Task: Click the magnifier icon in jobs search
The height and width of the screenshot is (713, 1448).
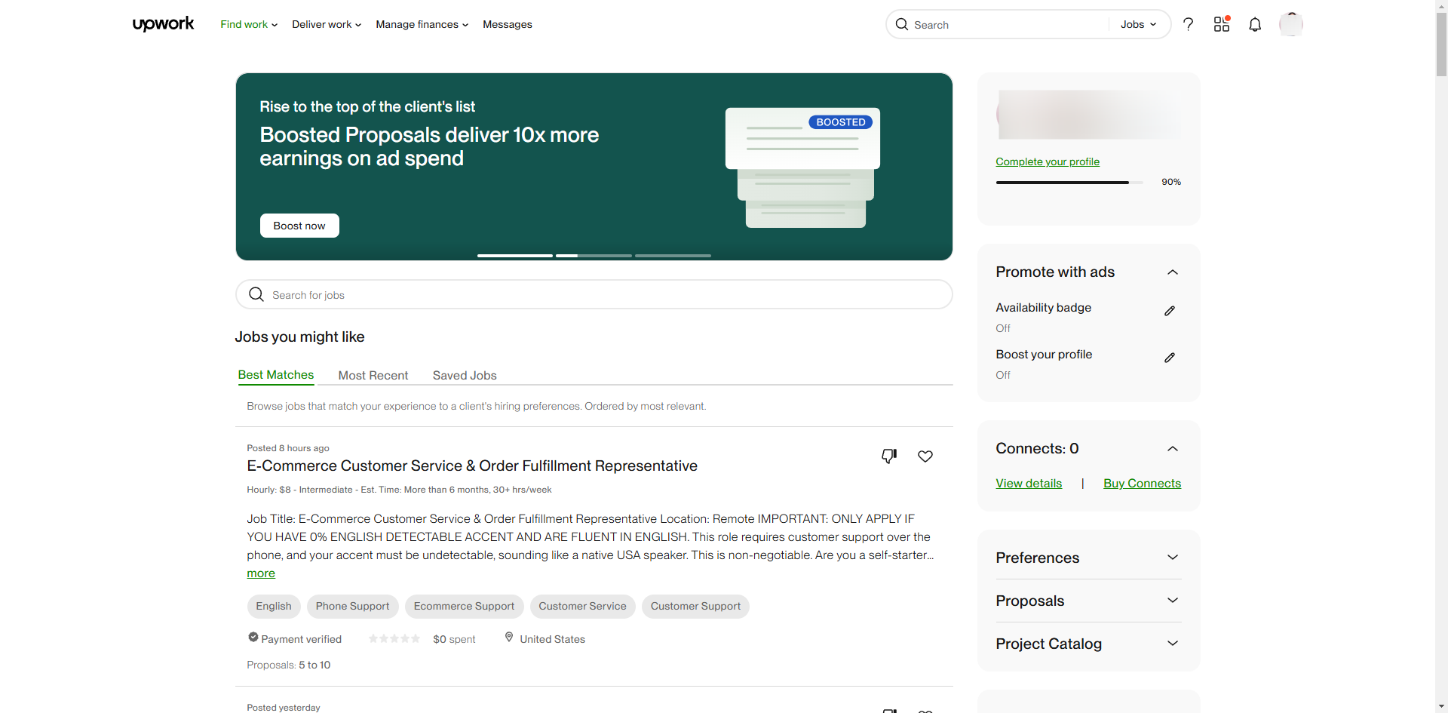Action: [256, 294]
